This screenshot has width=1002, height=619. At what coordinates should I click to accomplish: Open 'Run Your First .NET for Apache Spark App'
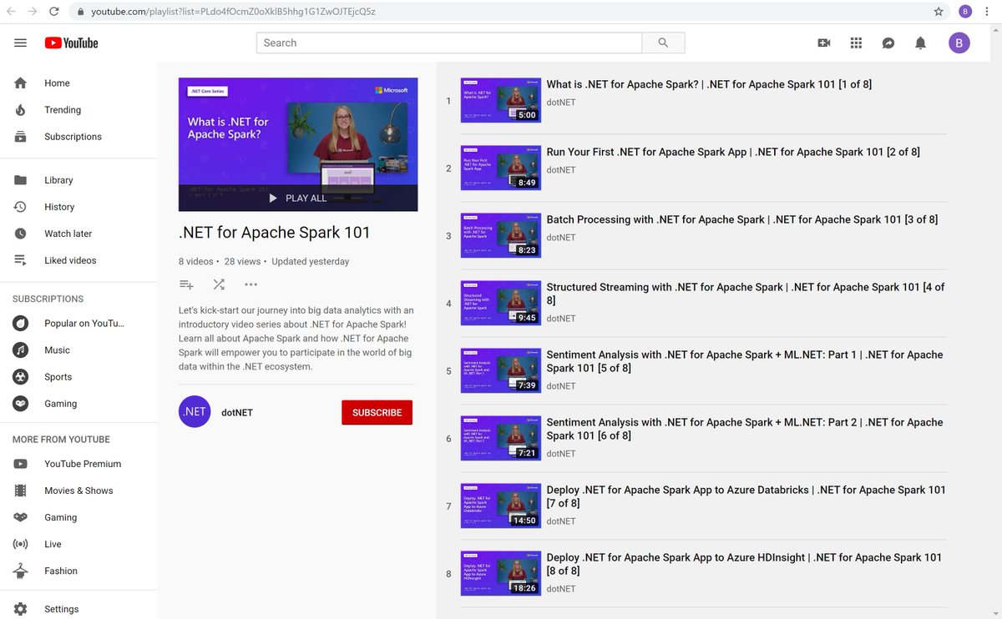(733, 152)
